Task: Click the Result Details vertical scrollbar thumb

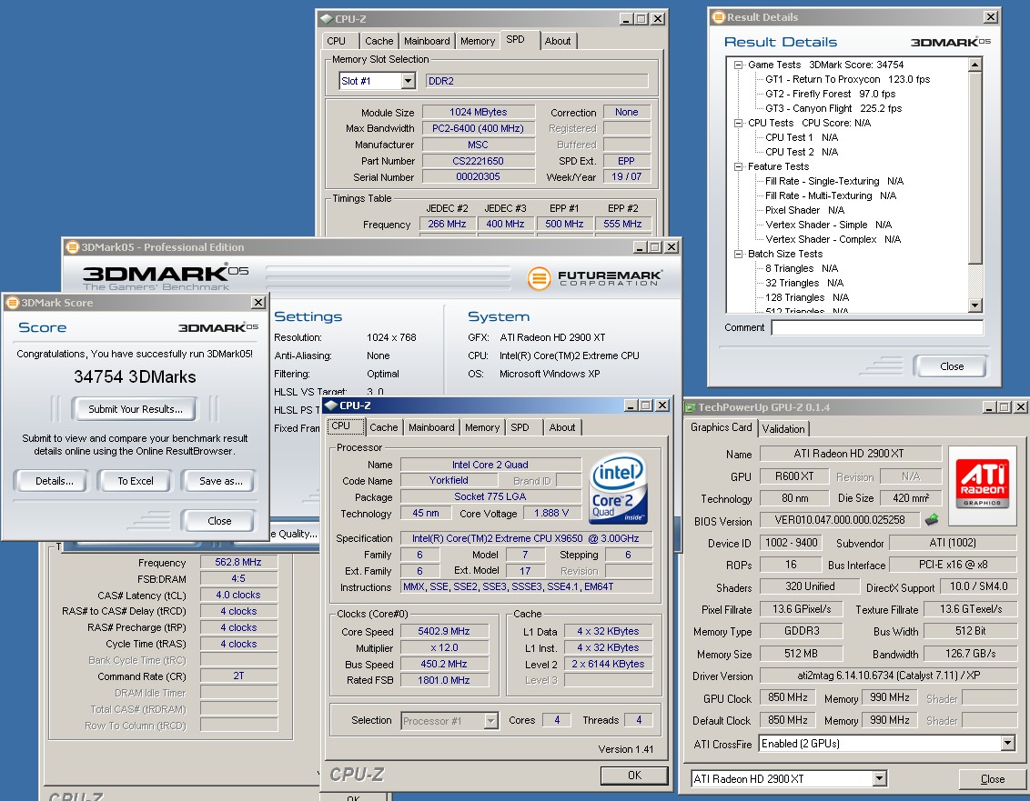Action: [975, 167]
